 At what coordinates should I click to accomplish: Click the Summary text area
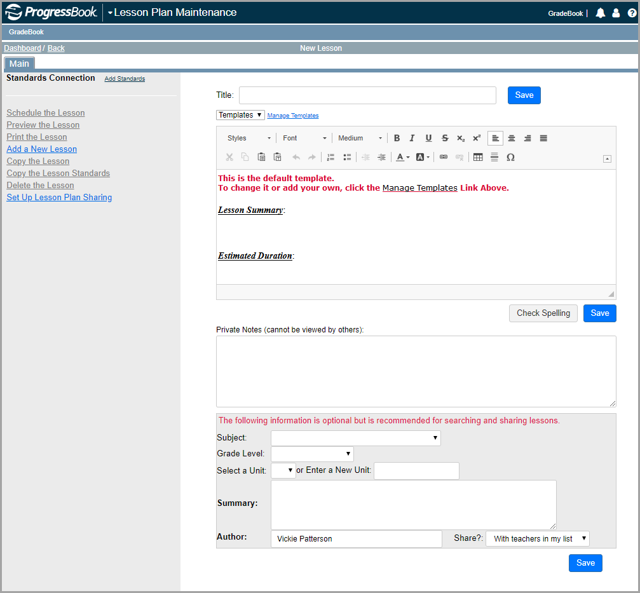[414, 505]
